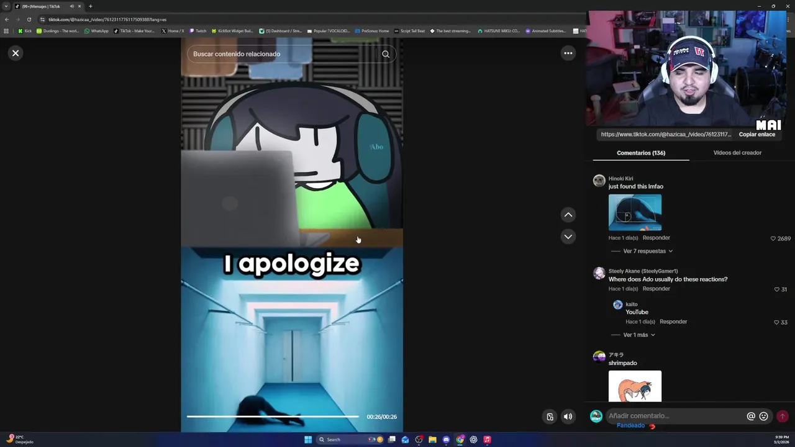
Task: Open the three-dots more options menu
Action: click(x=568, y=53)
